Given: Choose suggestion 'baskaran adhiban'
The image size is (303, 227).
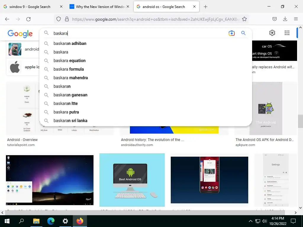Looking at the screenshot, I should pos(146,43).
